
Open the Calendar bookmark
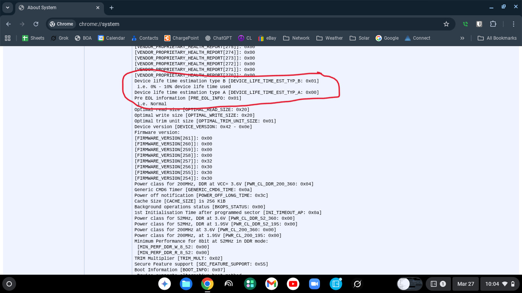(112, 38)
